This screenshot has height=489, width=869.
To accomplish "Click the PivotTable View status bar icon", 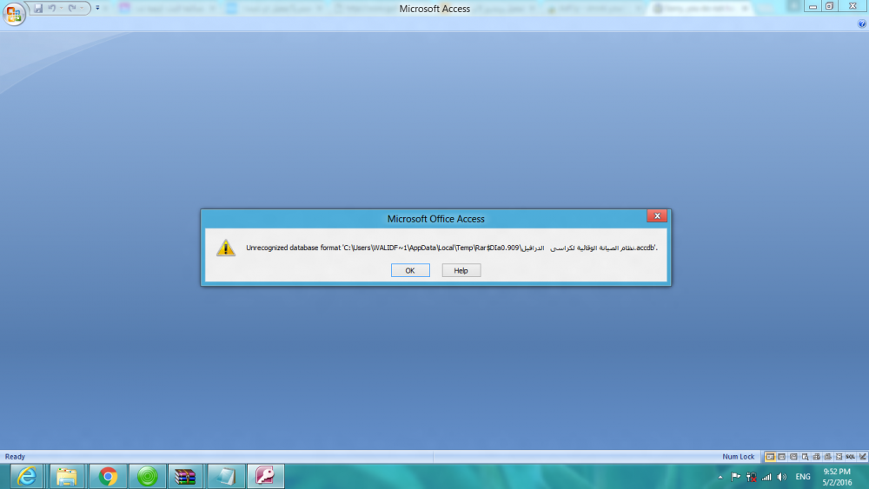I will pyautogui.click(x=816, y=457).
